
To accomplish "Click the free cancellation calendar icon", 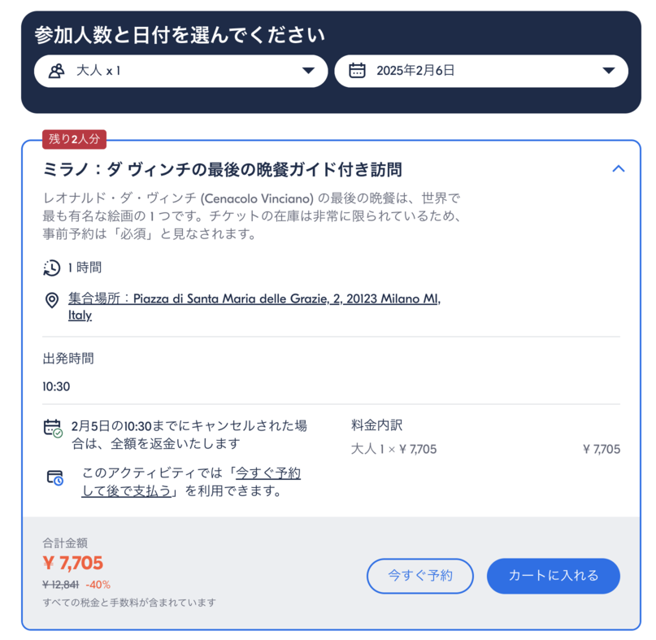I will [x=53, y=428].
